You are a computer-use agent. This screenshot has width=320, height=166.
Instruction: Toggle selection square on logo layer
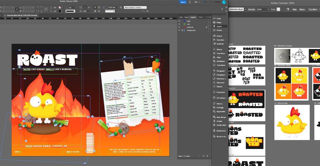(209, 21)
